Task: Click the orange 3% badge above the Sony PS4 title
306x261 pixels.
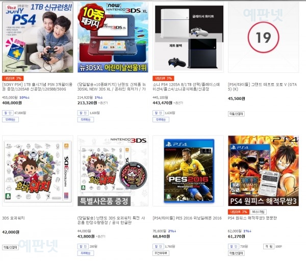Action: [x=13, y=79]
